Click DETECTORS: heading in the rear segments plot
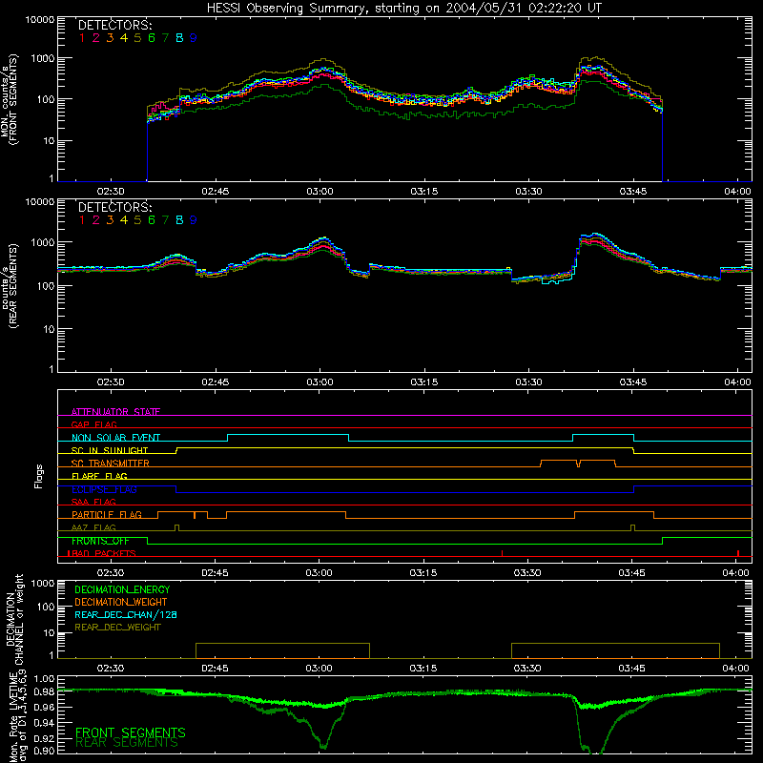Screen dimensions: 763x763 [115, 207]
